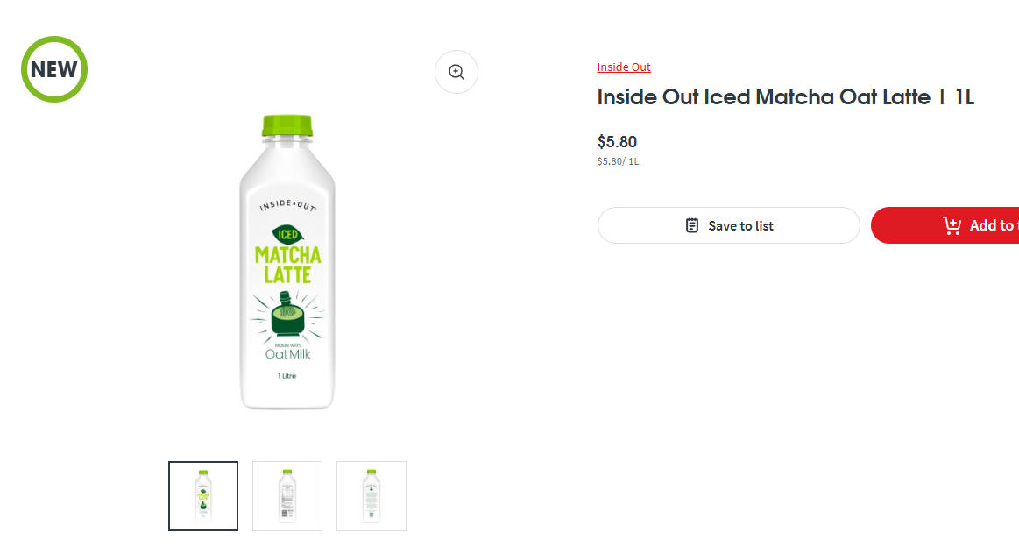Click the product title heading text
Image resolution: width=1019 pixels, height=554 pixels.
pos(785,97)
